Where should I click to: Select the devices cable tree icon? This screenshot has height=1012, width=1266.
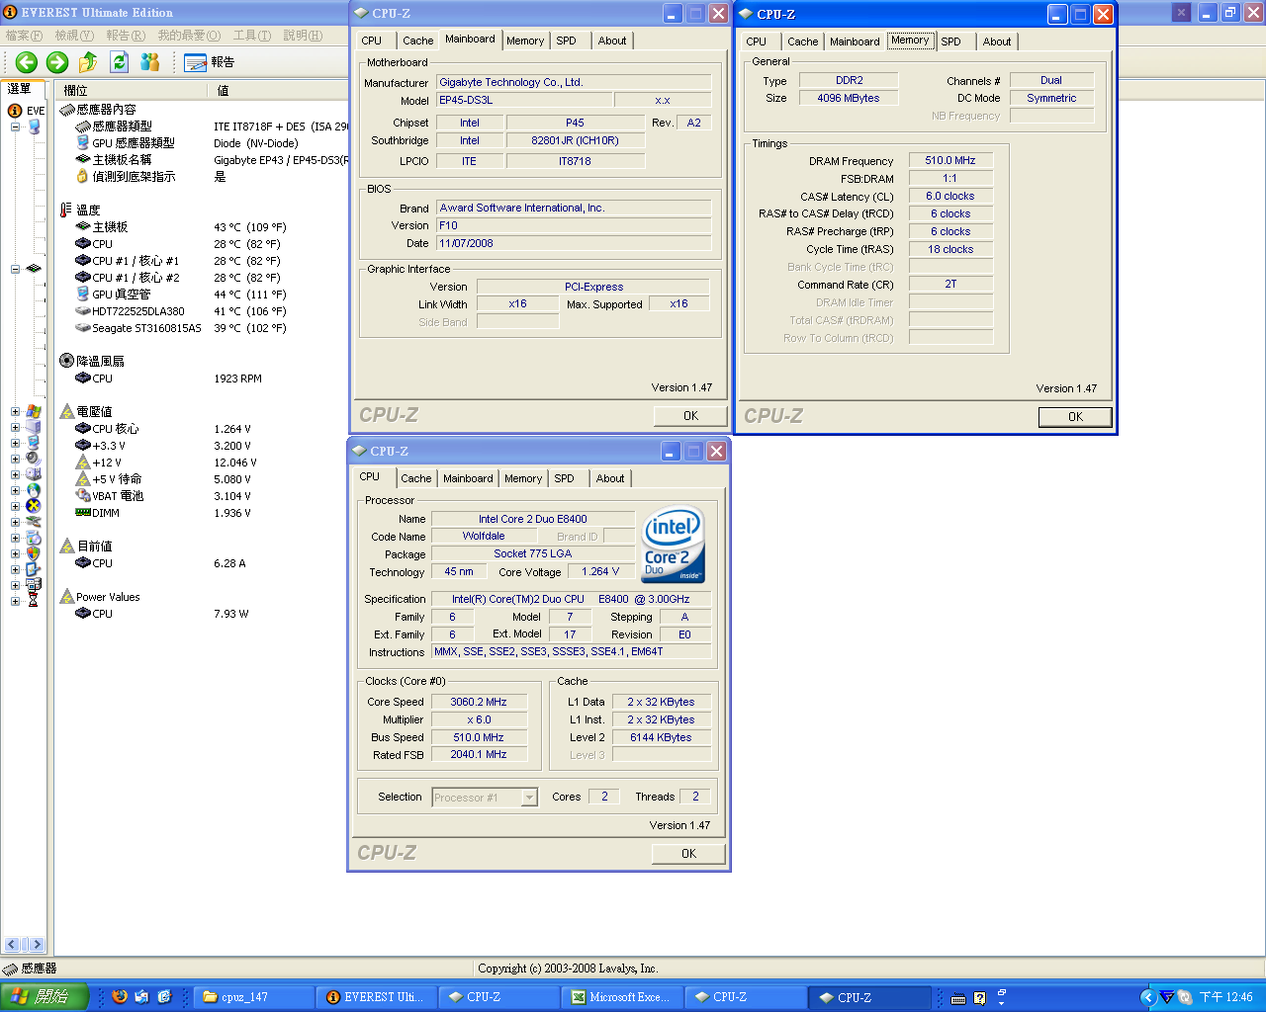tap(34, 522)
